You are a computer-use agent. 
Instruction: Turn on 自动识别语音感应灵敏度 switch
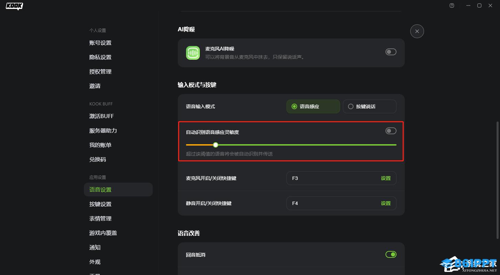point(391,131)
